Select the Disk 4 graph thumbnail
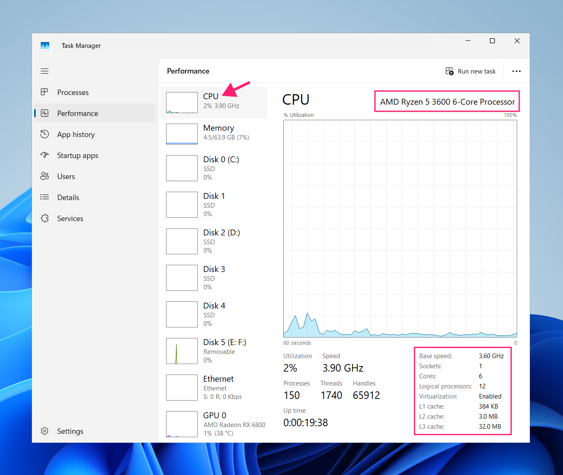 (x=182, y=314)
